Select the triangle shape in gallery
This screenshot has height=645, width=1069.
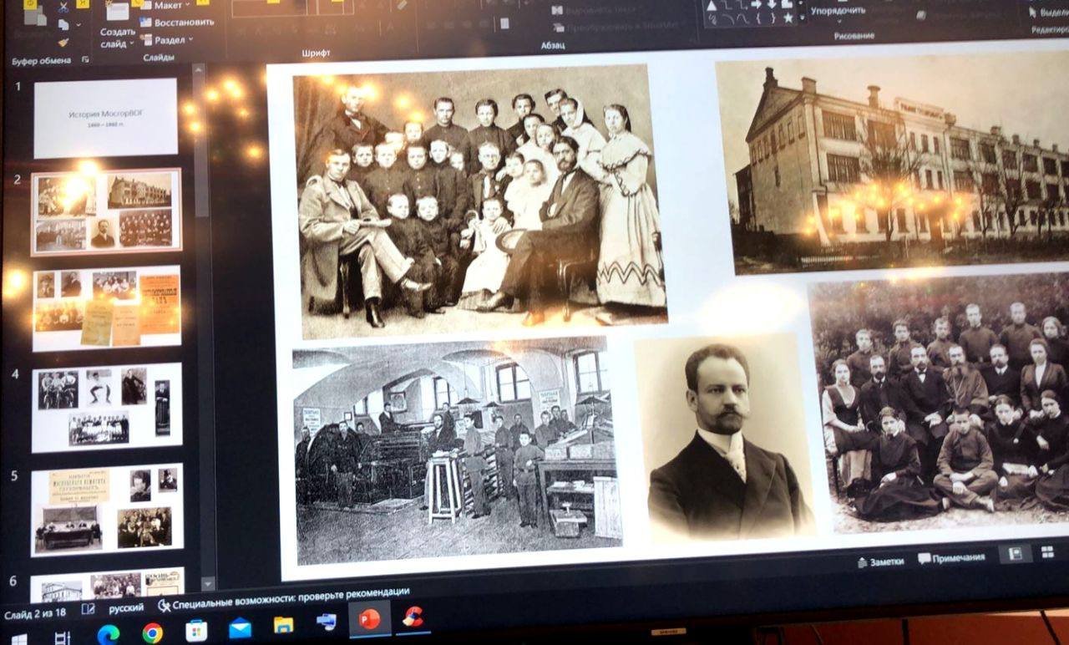[x=712, y=6]
